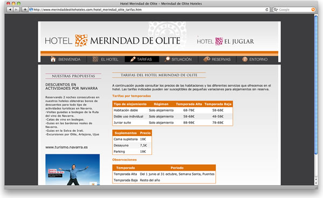Follow the www.turismo.navarra.es link

click(x=67, y=147)
